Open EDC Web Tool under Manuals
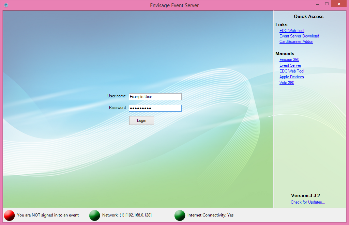349x225 pixels. point(292,71)
